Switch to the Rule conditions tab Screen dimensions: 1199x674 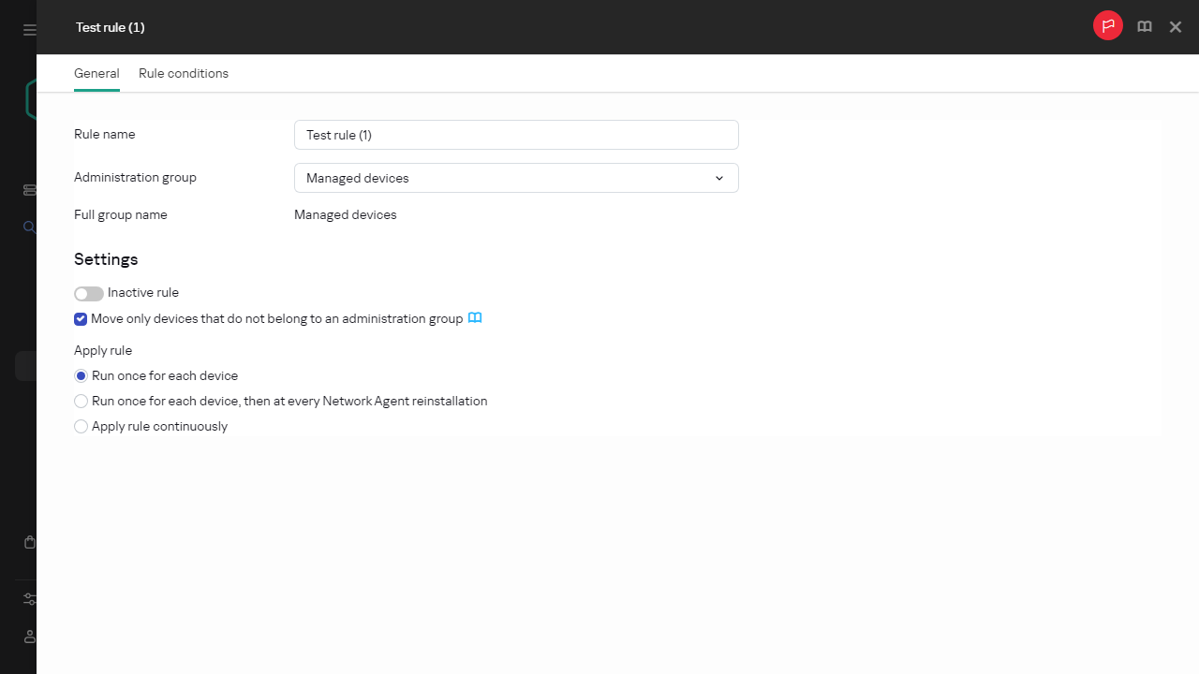pos(184,73)
